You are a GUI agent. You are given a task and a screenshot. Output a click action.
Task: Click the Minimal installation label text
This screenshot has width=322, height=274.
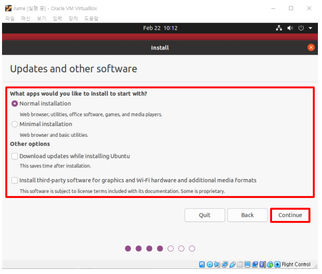pyautogui.click(x=46, y=124)
